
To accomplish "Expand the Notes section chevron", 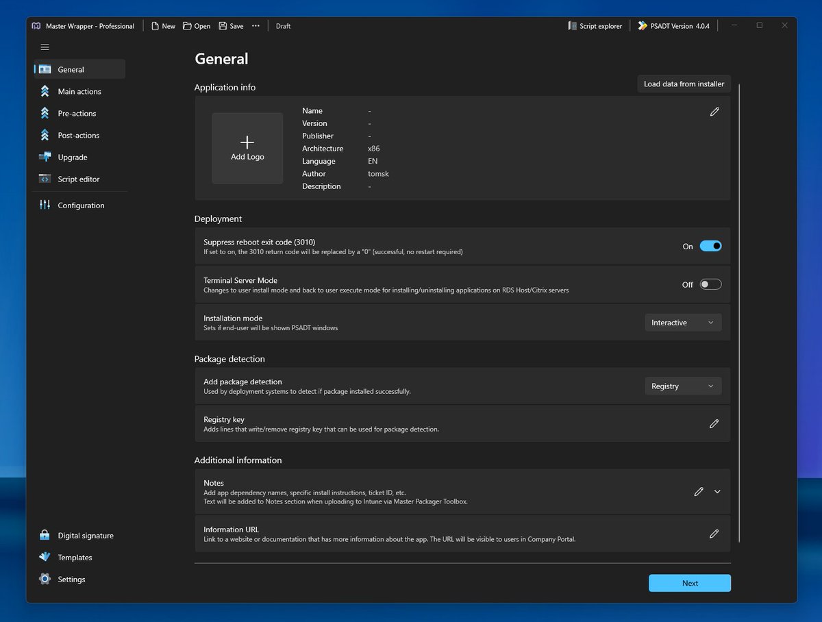I will pyautogui.click(x=717, y=492).
